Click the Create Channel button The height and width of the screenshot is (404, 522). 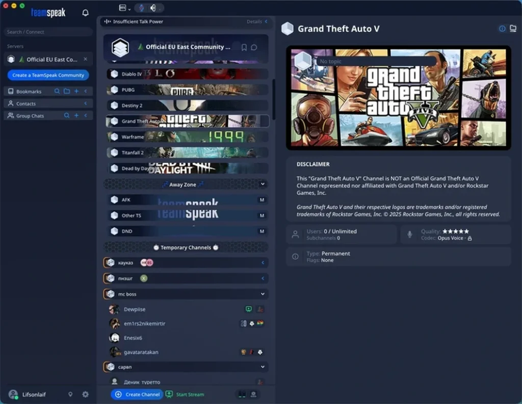pos(137,394)
